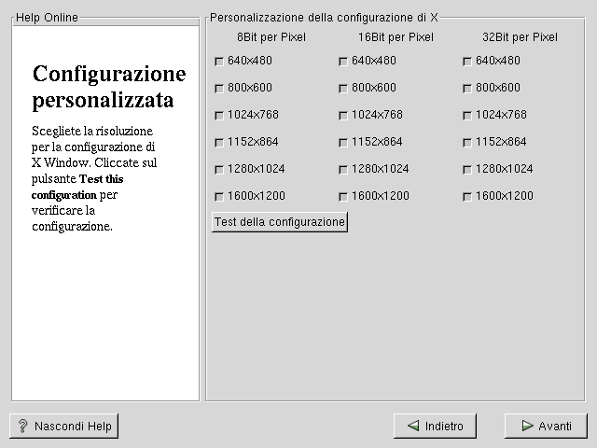Select 1024x768 in the 16Bit column
The height and width of the screenshot is (448, 597).
343,116
